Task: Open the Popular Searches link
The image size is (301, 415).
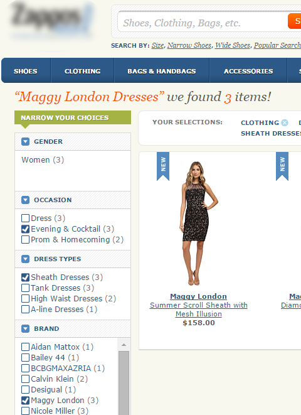Action: (277, 46)
